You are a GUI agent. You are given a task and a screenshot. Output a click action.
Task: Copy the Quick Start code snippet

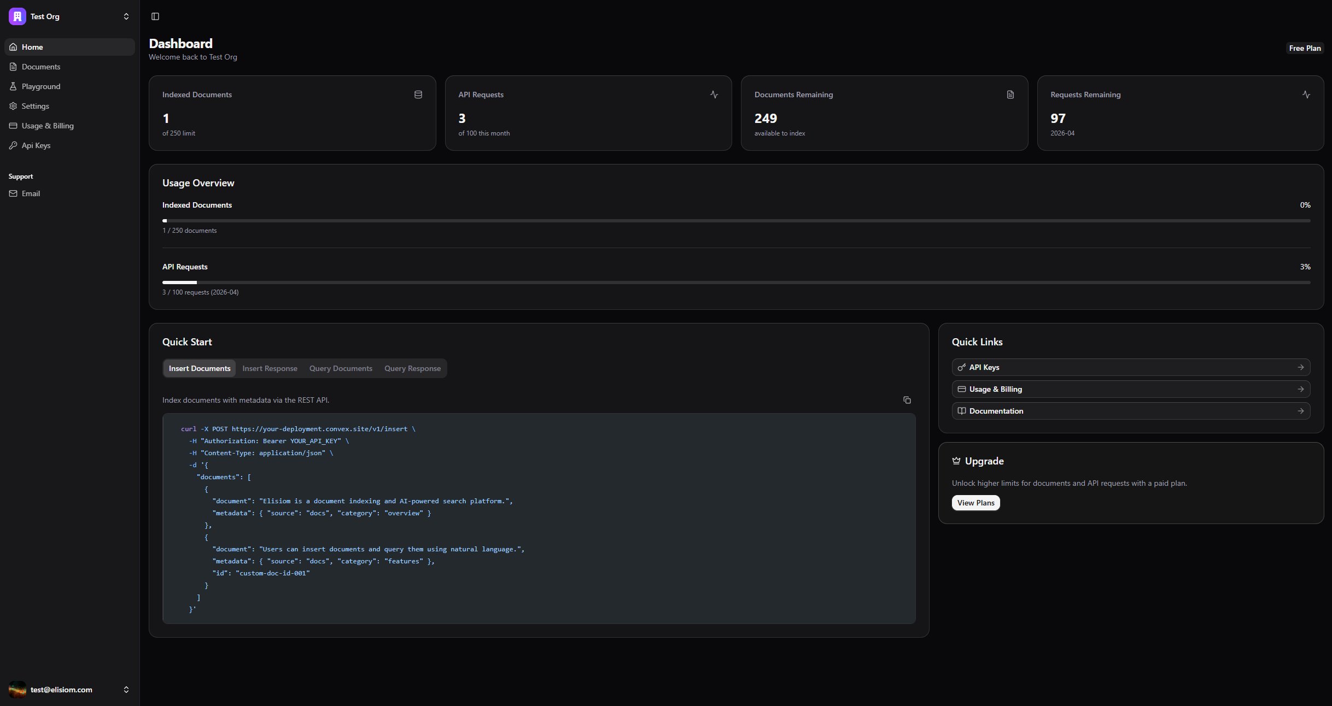907,400
